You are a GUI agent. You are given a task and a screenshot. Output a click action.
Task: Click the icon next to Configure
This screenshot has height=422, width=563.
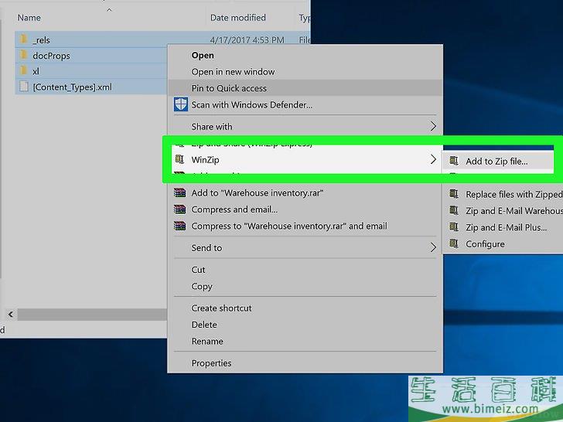(x=454, y=244)
